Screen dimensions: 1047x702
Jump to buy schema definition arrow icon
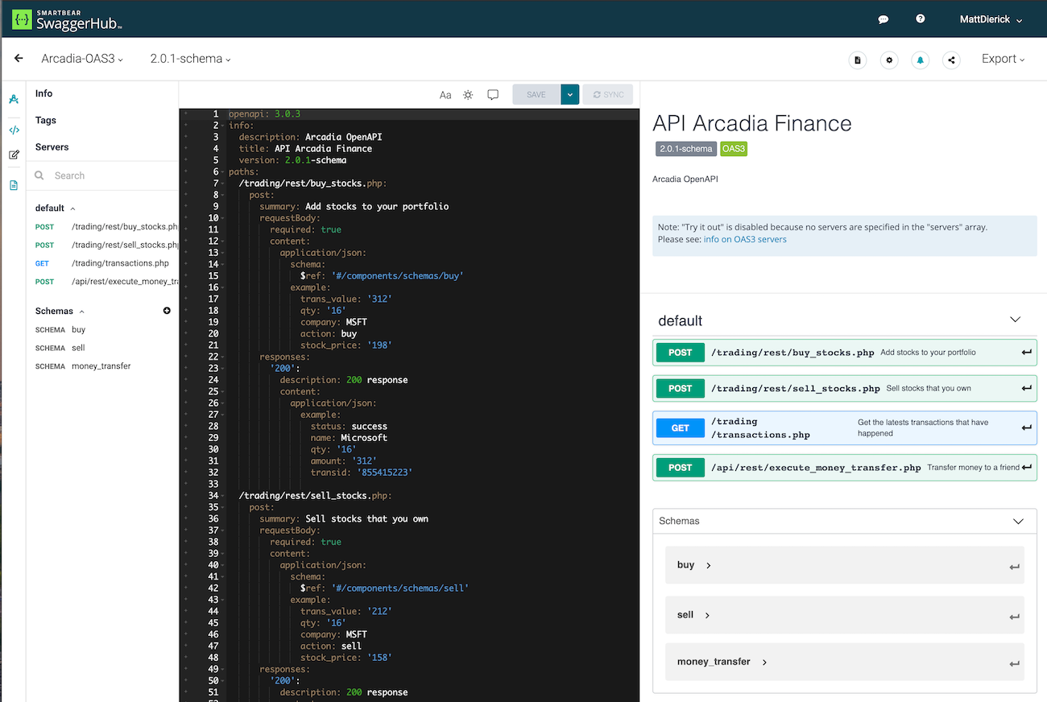pyautogui.click(x=1014, y=568)
